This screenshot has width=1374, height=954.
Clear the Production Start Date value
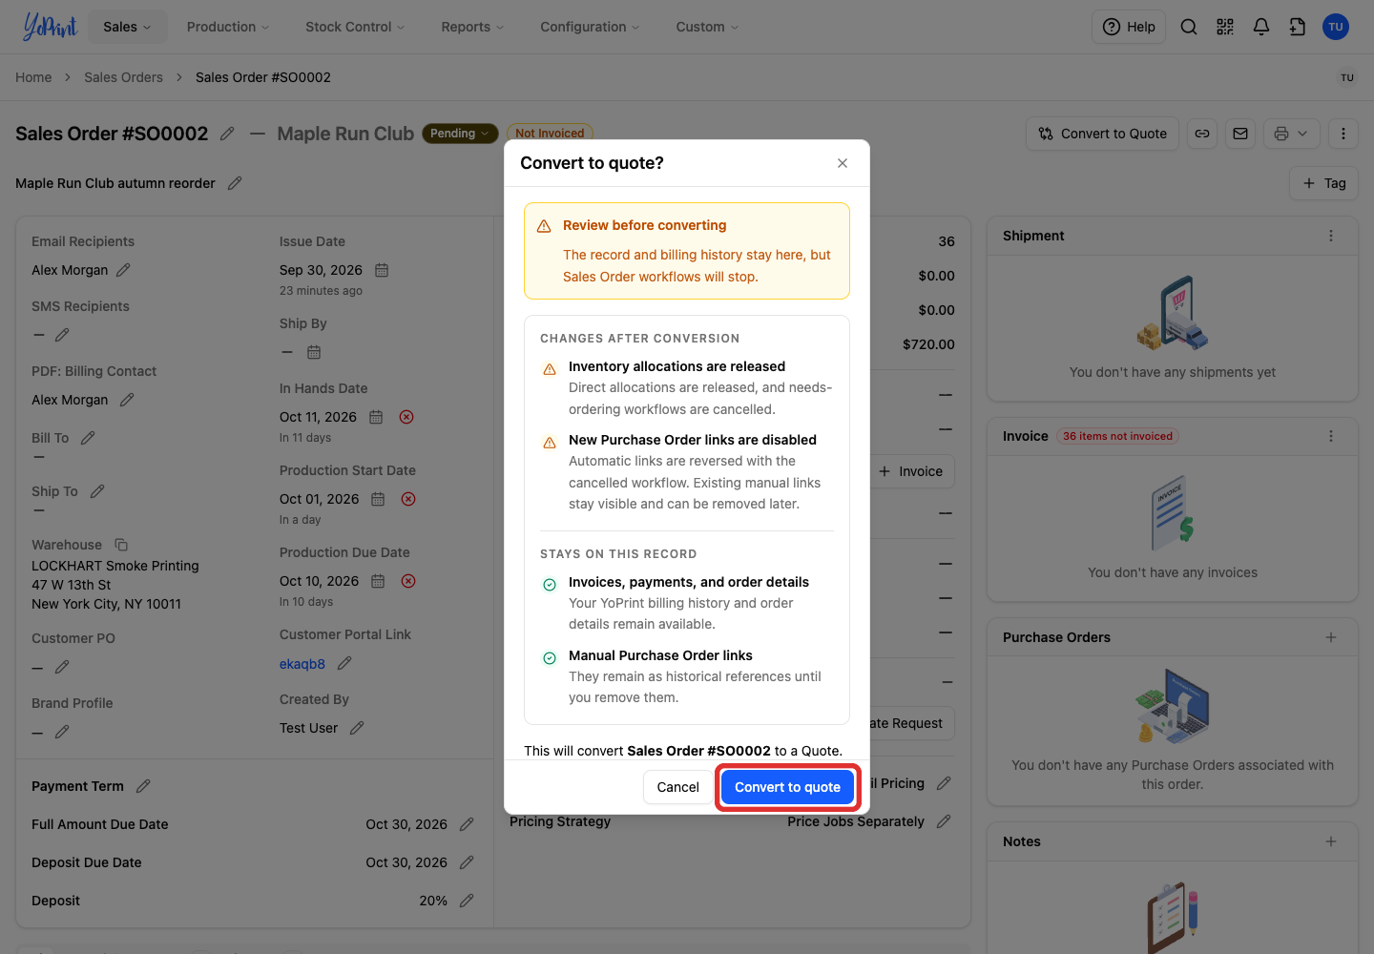tap(408, 499)
